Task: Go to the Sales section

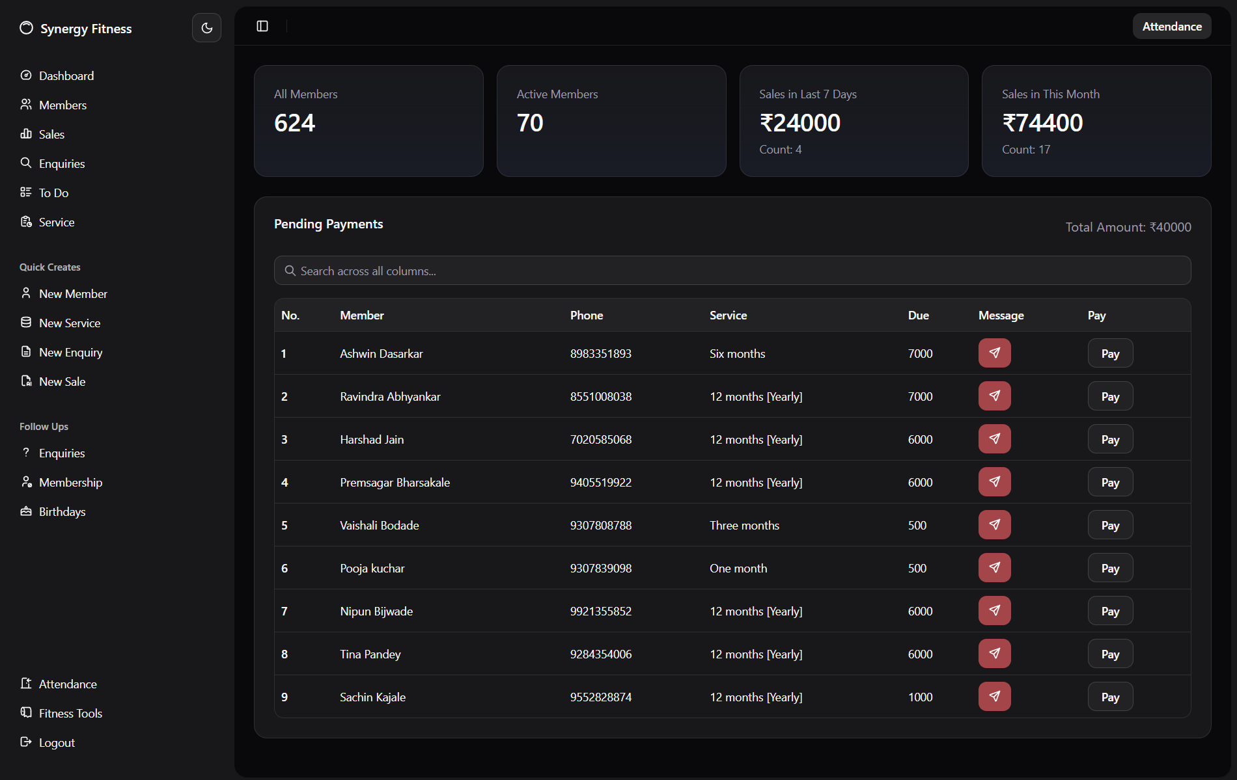Action: pyautogui.click(x=51, y=134)
